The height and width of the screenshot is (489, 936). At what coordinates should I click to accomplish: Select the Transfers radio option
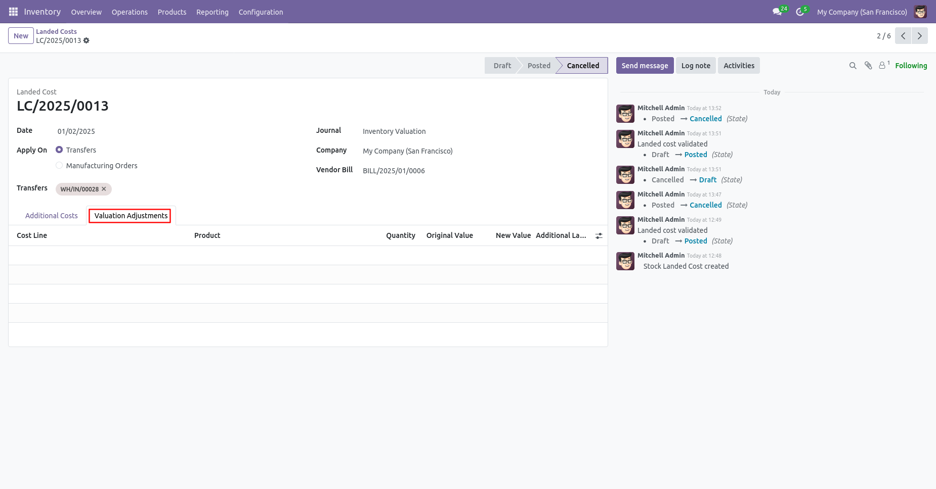click(x=59, y=150)
